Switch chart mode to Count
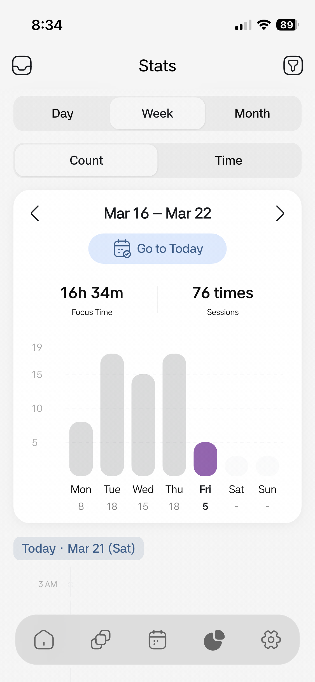The height and width of the screenshot is (682, 315). (86, 160)
